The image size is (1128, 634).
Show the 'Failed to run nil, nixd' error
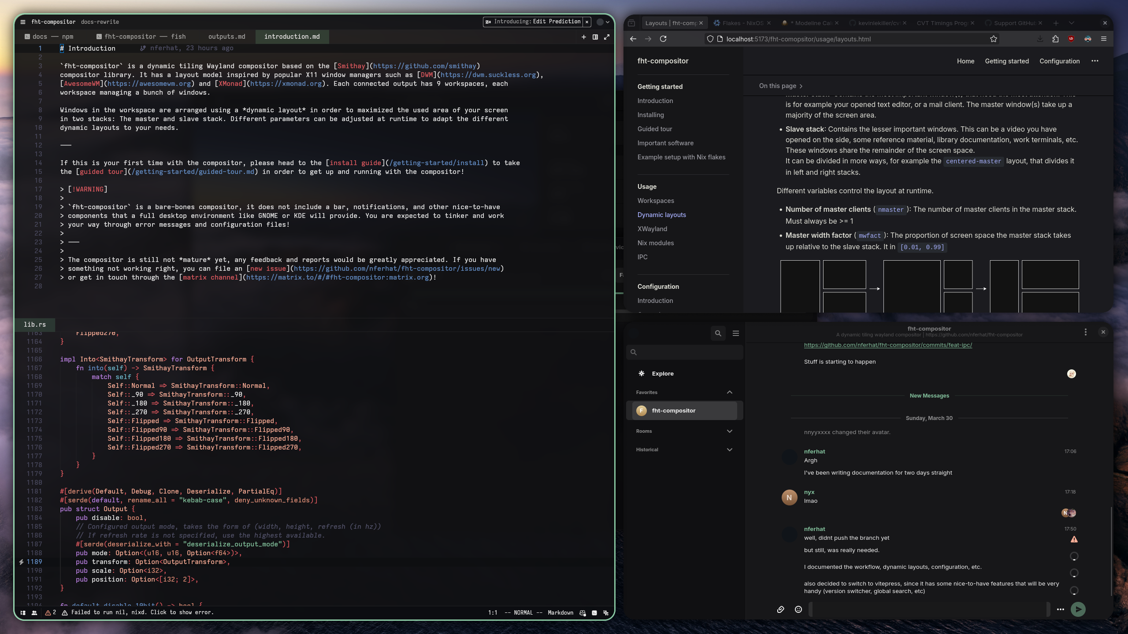tap(138, 612)
